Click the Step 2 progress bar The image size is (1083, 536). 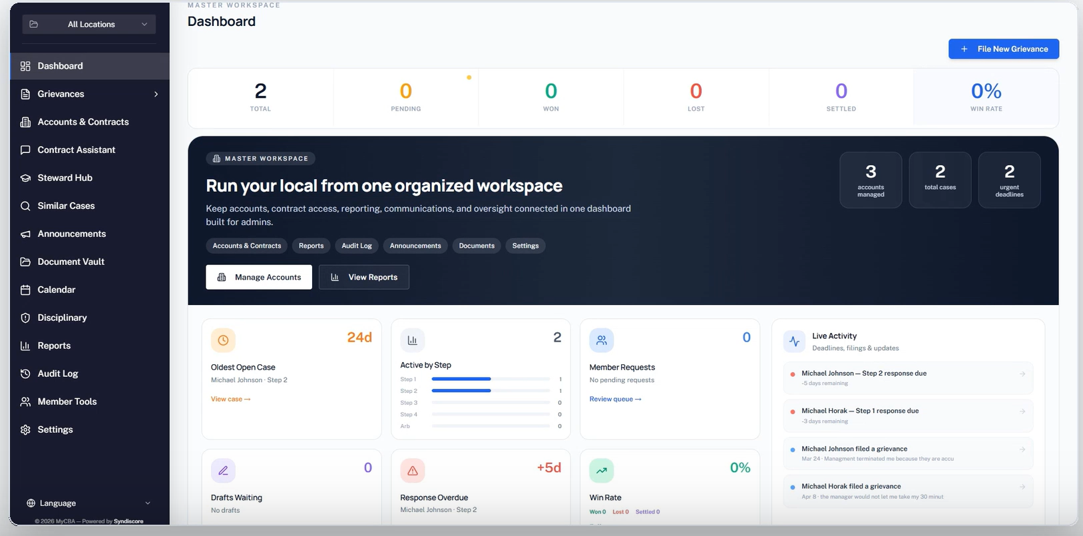(x=491, y=391)
